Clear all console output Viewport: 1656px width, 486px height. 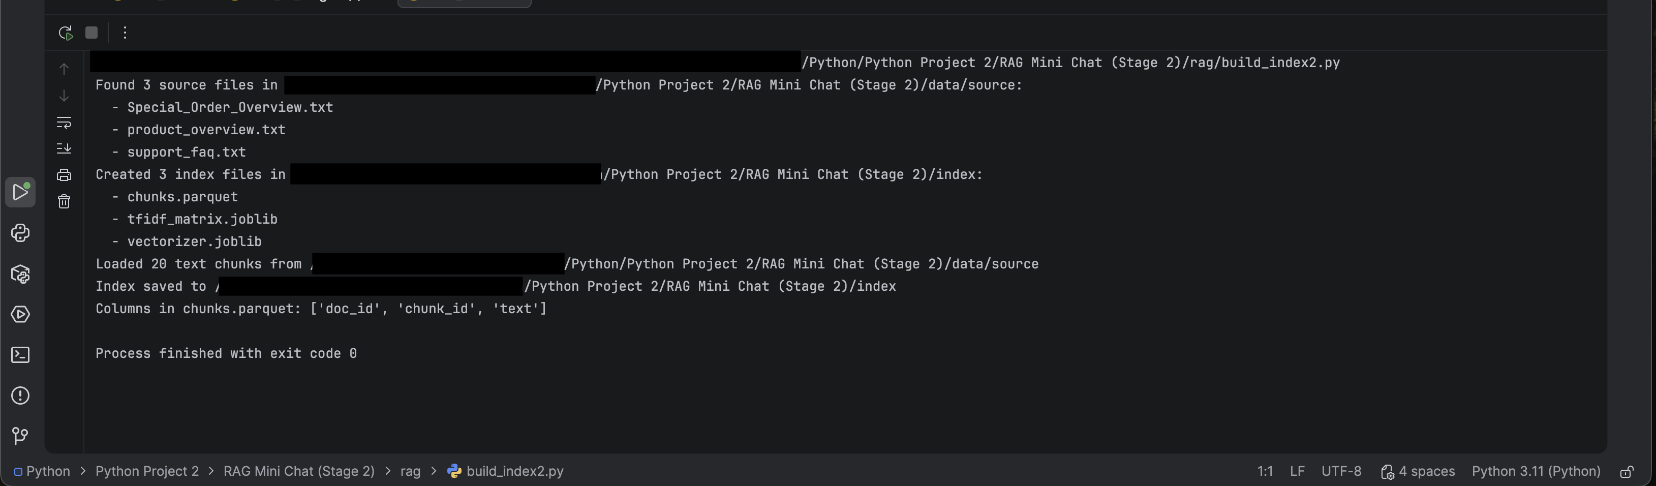point(64,201)
